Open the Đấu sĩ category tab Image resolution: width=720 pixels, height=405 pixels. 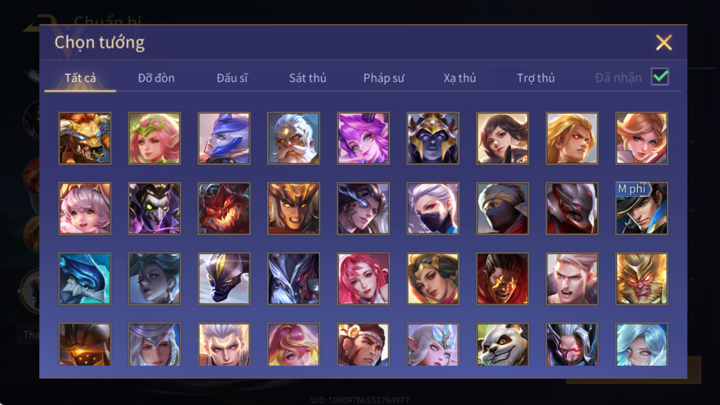232,78
